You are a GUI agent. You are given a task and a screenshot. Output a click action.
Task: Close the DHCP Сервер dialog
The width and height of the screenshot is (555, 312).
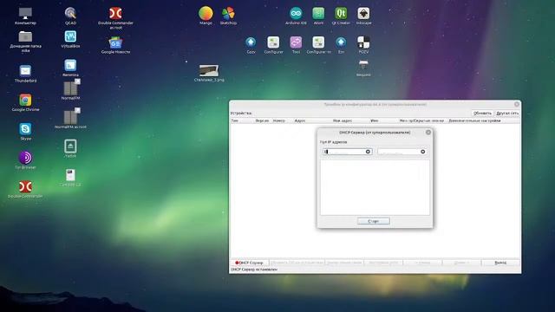[x=428, y=133]
